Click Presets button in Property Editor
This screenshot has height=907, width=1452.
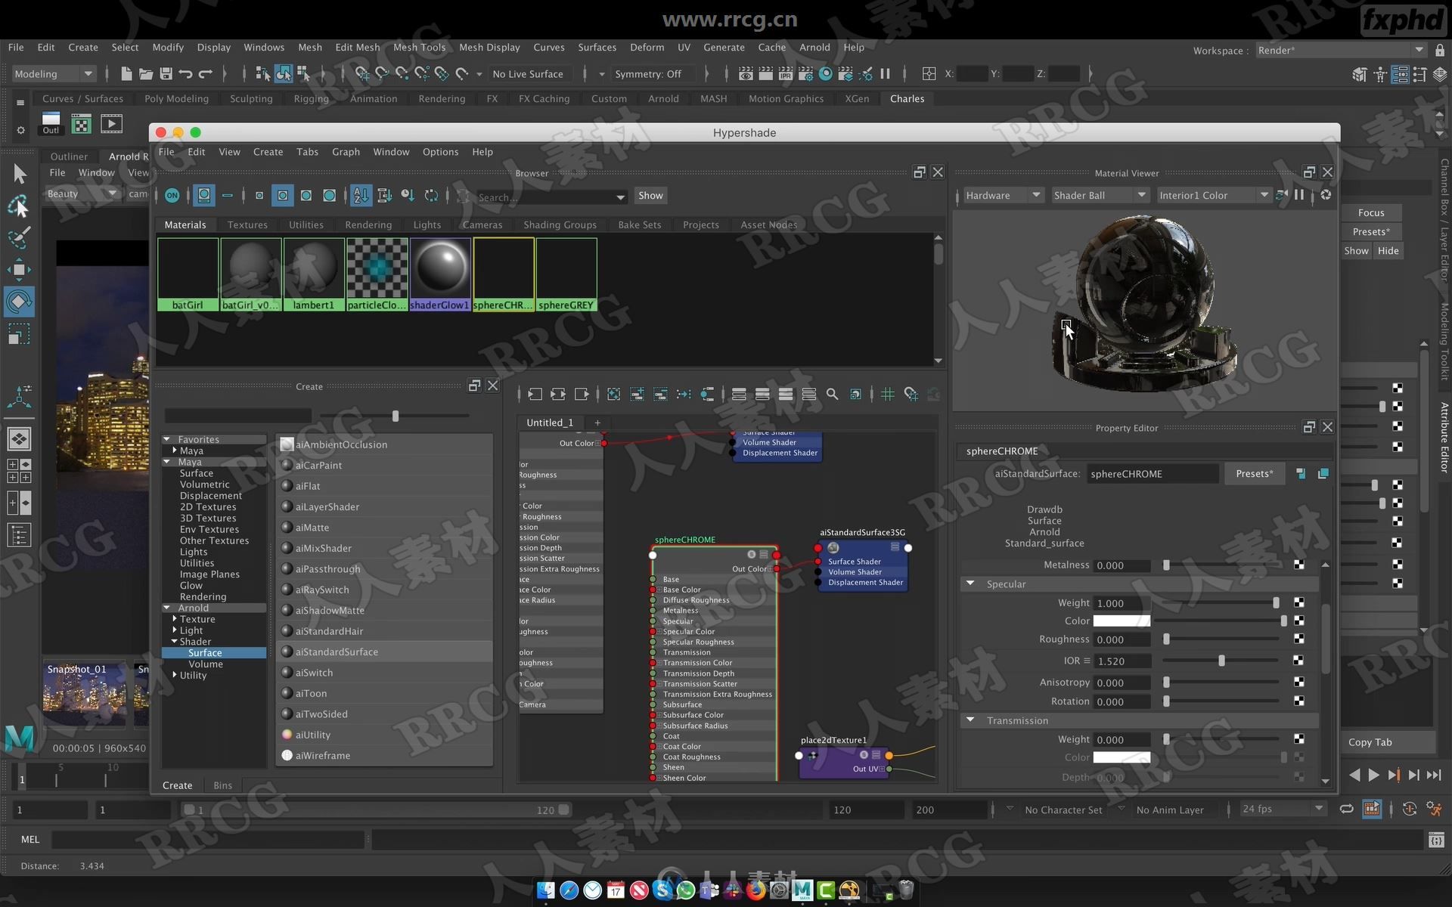[x=1255, y=472]
